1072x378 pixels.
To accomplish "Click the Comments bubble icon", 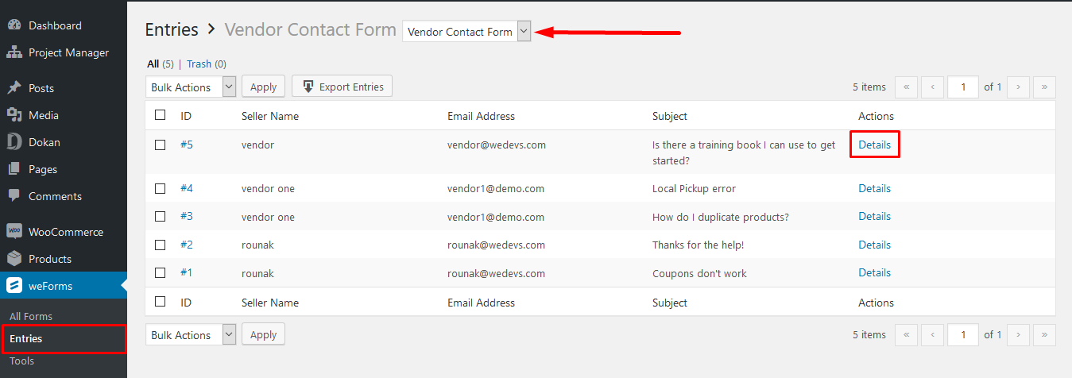I will click(x=14, y=196).
